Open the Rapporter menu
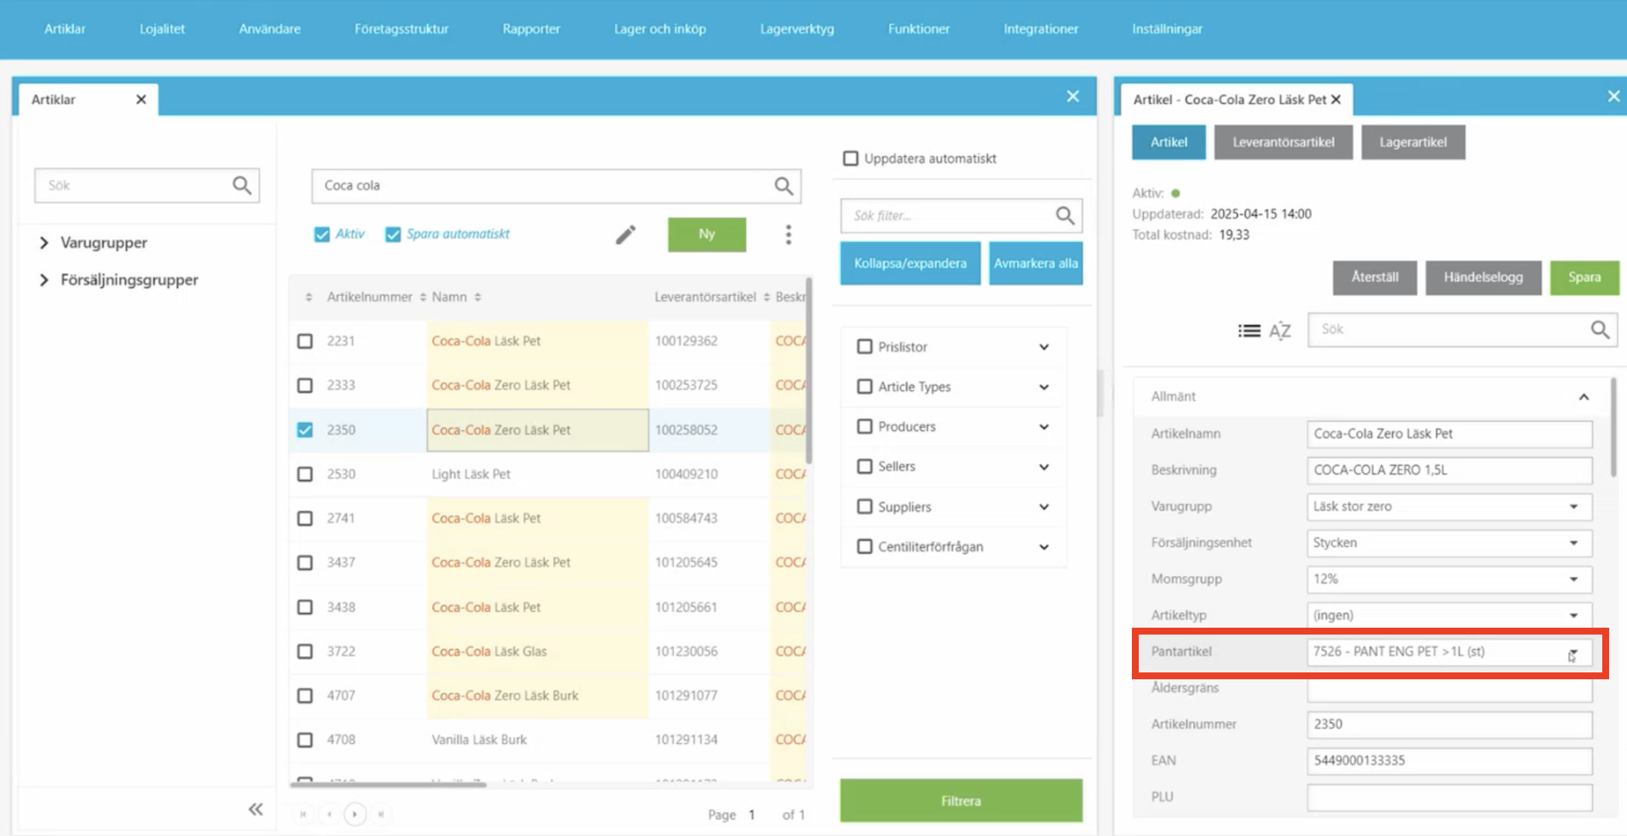 point(531,29)
